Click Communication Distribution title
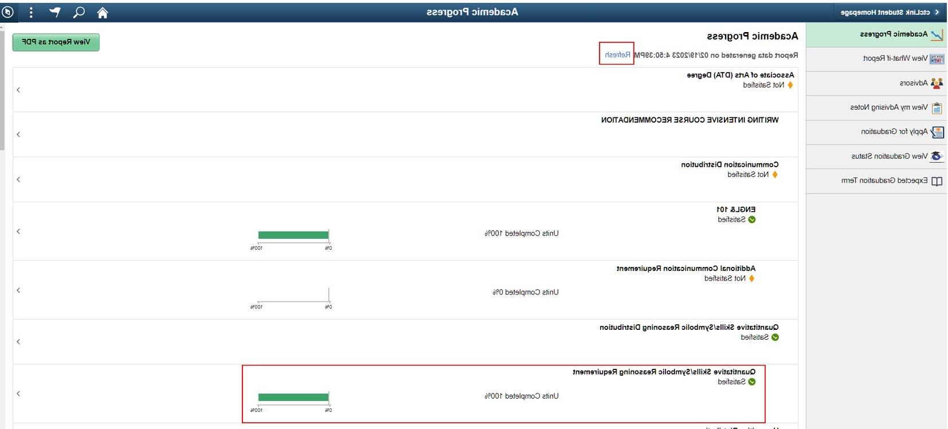 (x=730, y=165)
